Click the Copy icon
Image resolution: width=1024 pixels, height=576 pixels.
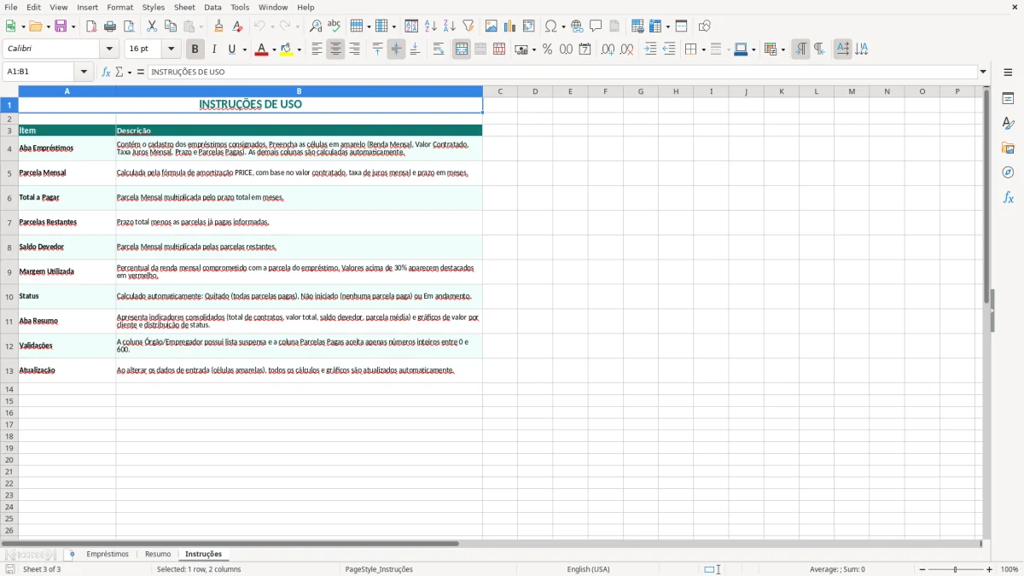(x=171, y=26)
